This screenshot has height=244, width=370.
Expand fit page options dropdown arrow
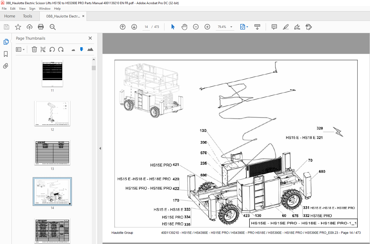click(x=247, y=27)
